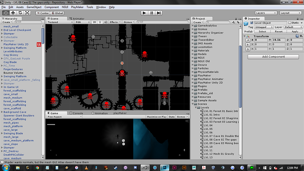Open the Textured draw mode dropdown
Screen dimensions: 304x171
point(60,22)
